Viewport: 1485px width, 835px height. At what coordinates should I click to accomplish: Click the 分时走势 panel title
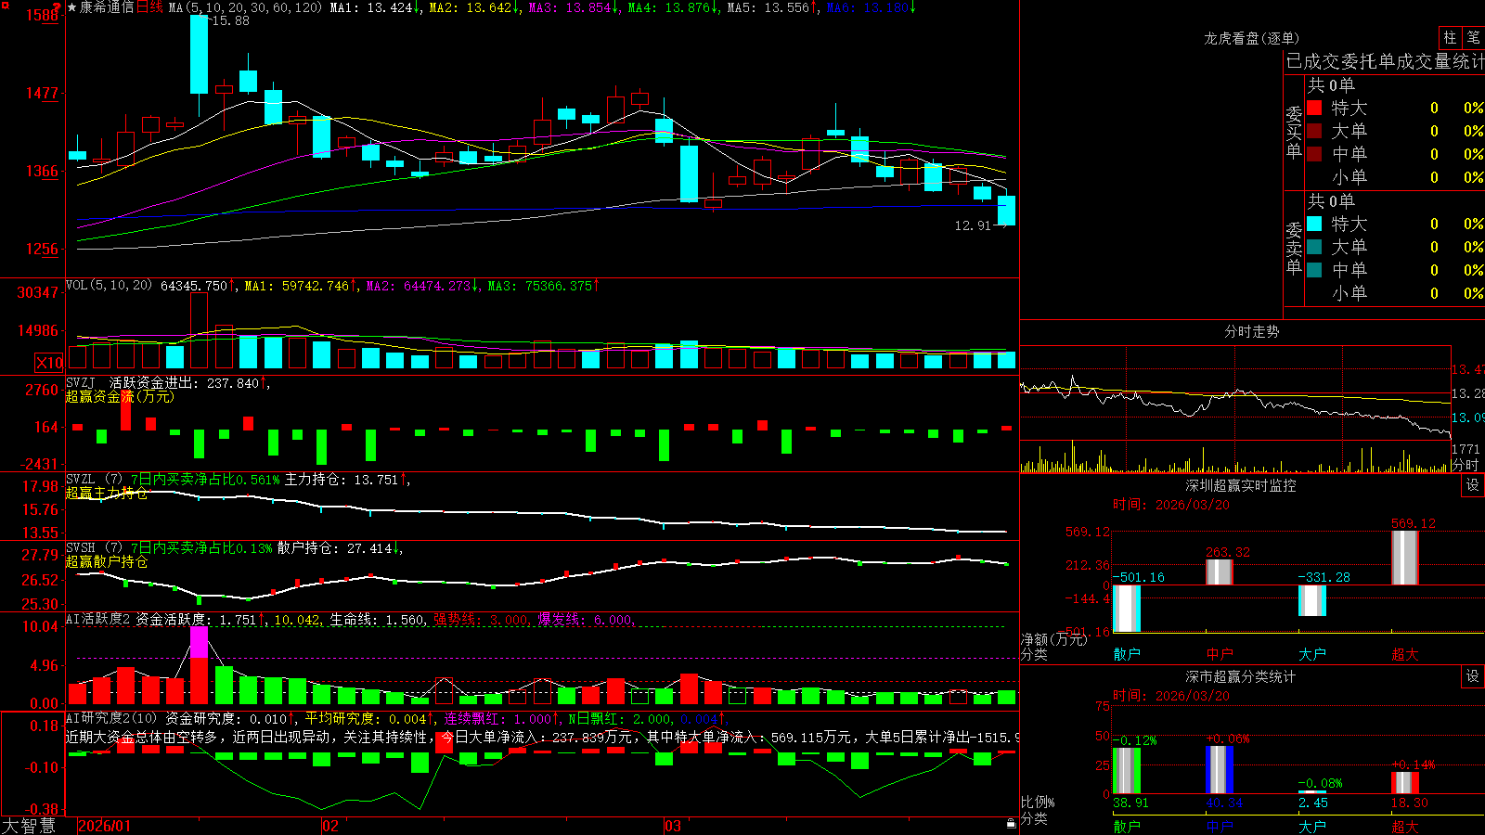pyautogui.click(x=1251, y=331)
